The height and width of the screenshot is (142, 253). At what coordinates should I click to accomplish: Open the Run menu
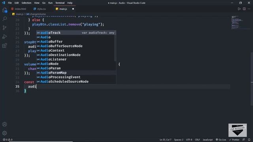50,3
